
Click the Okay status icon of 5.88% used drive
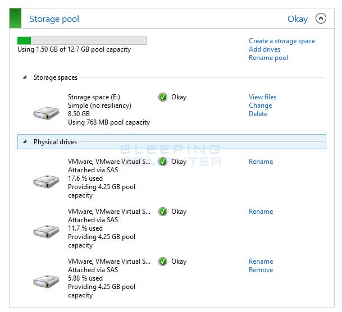(x=163, y=261)
